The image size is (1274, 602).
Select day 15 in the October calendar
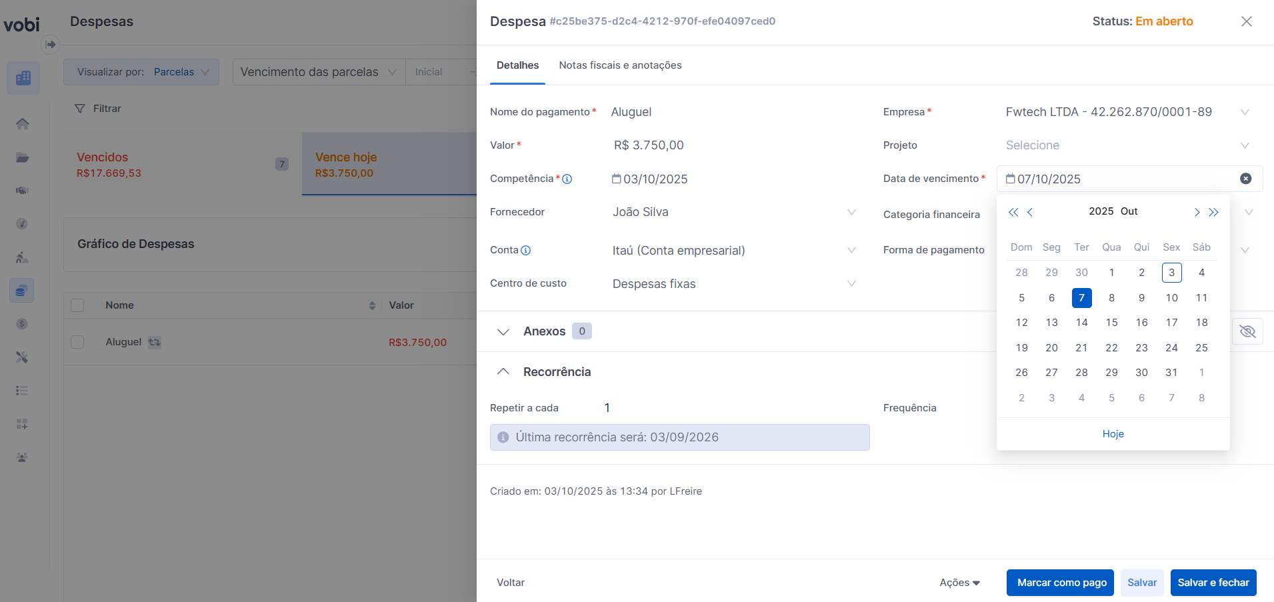pyautogui.click(x=1111, y=323)
